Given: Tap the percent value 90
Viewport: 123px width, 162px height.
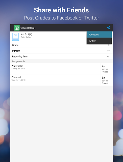Looking at the screenshot, I should [x=108, y=51].
